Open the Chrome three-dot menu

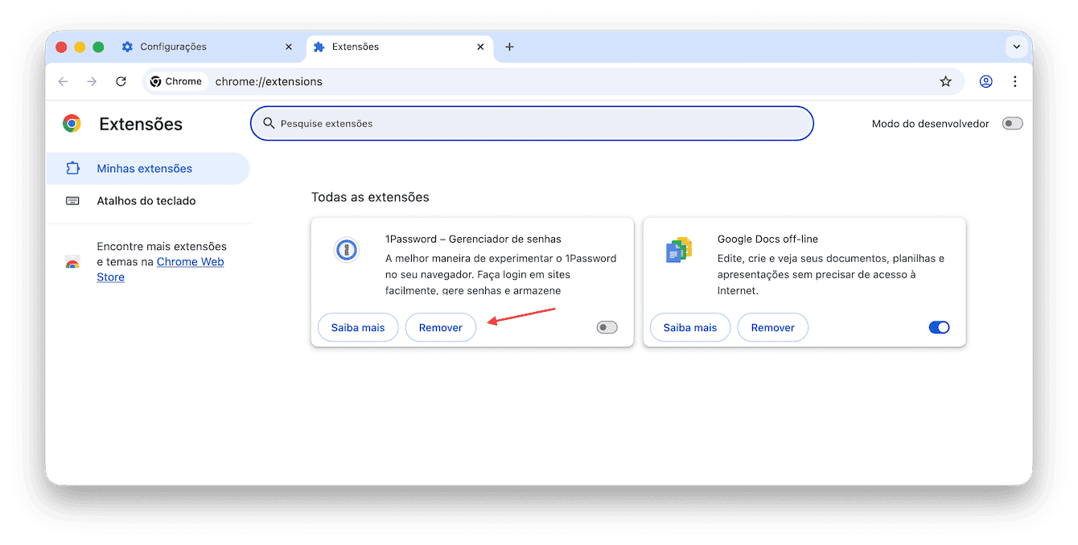pos(1014,81)
